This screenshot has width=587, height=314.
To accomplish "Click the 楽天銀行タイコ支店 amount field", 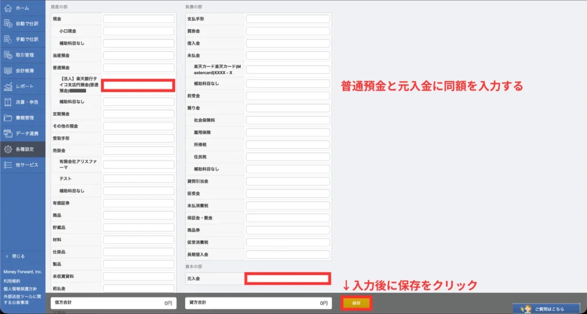I will click(x=139, y=85).
